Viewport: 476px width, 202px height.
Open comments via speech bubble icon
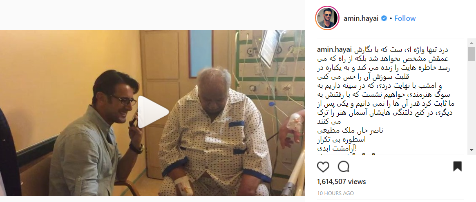pyautogui.click(x=343, y=166)
